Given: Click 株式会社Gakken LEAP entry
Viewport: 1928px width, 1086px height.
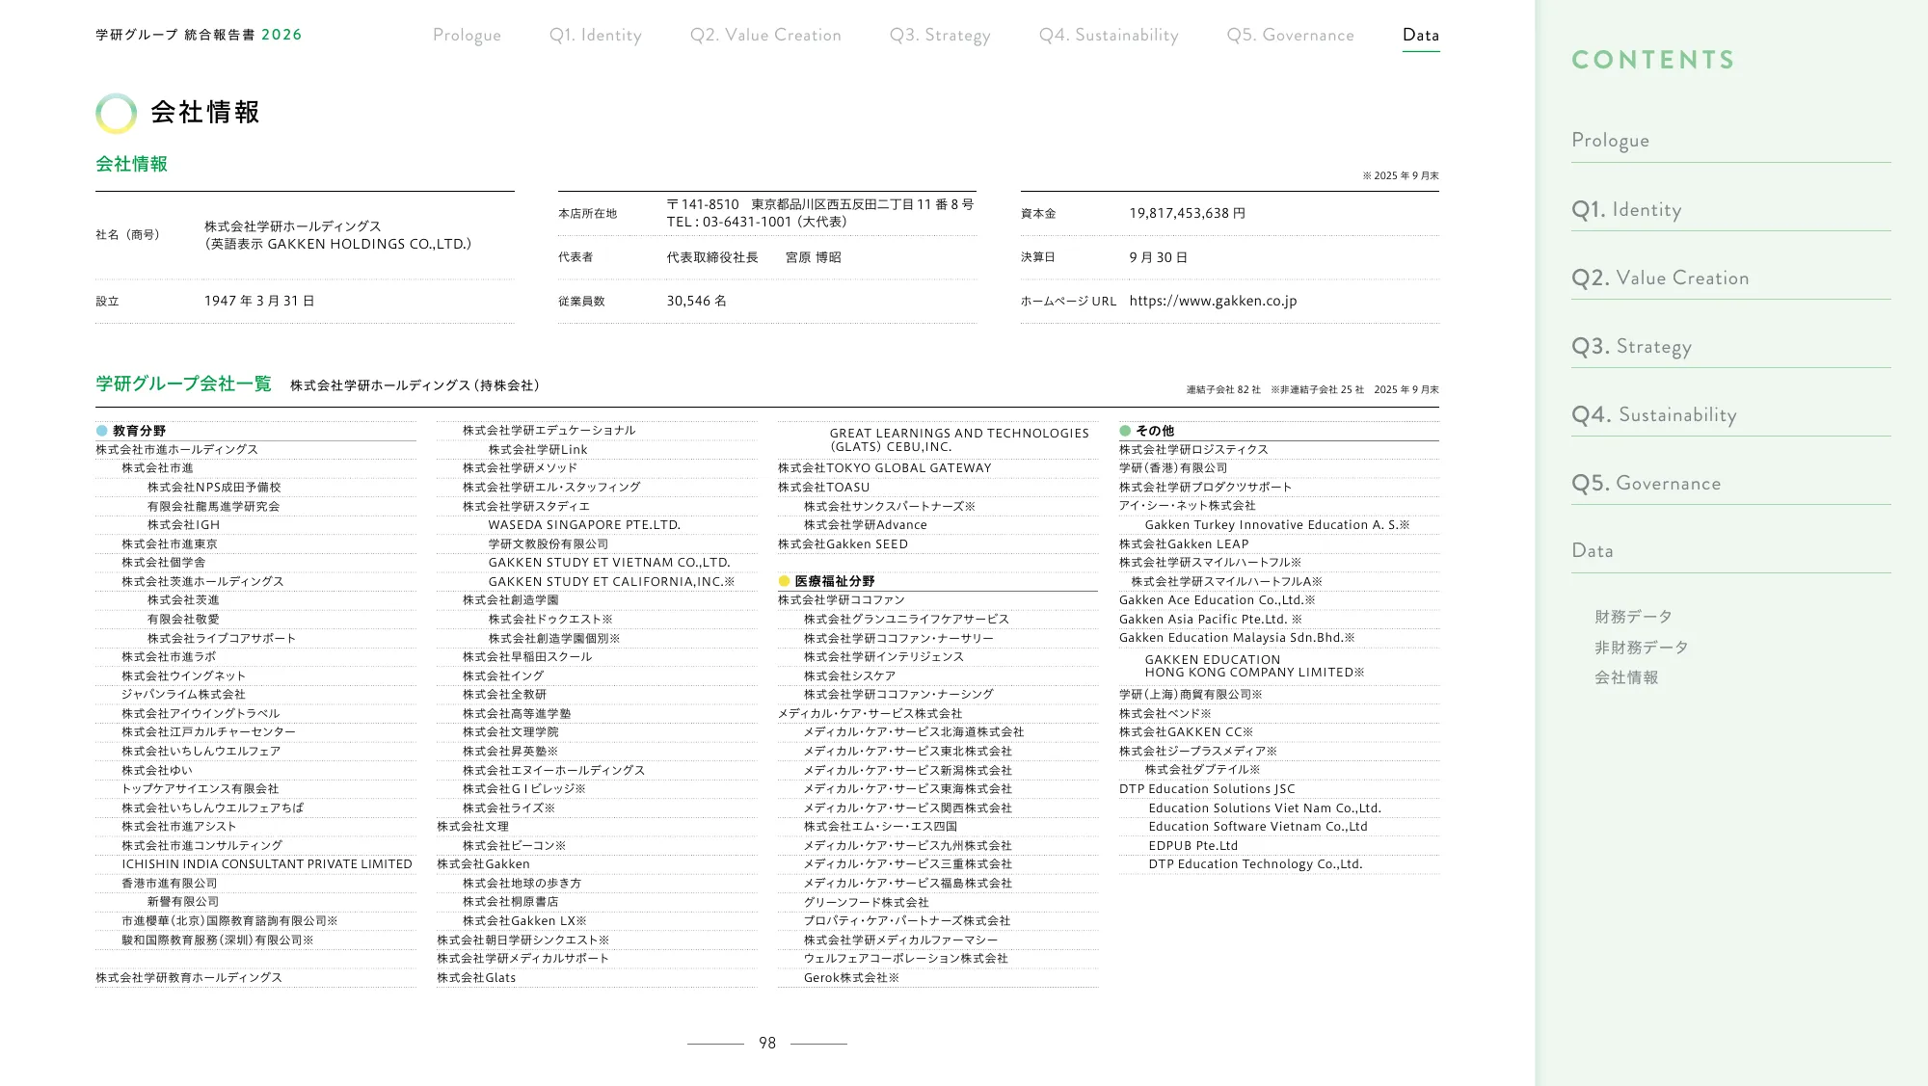Looking at the screenshot, I should (x=1184, y=544).
